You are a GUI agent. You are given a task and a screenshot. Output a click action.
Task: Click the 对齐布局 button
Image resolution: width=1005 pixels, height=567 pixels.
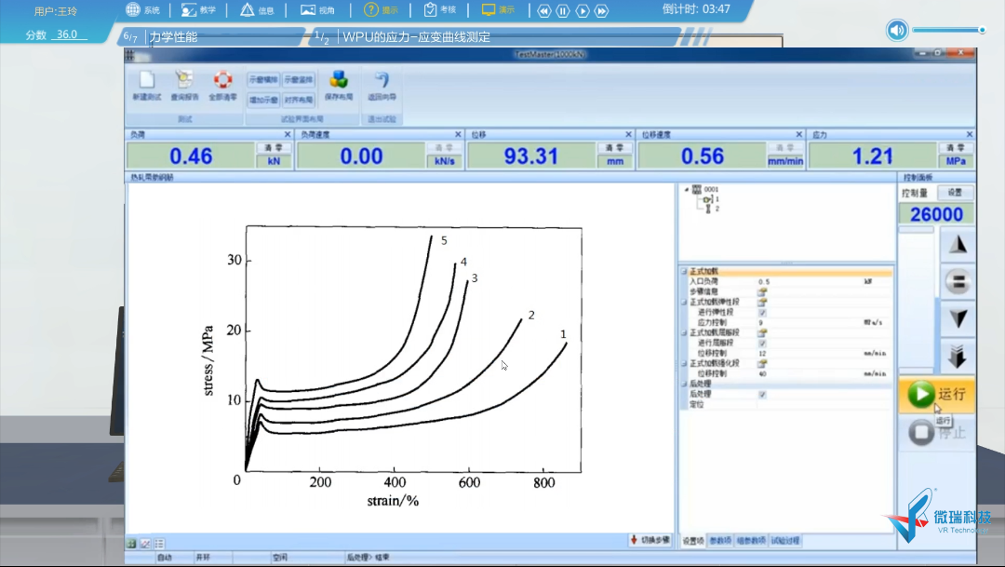click(x=299, y=100)
